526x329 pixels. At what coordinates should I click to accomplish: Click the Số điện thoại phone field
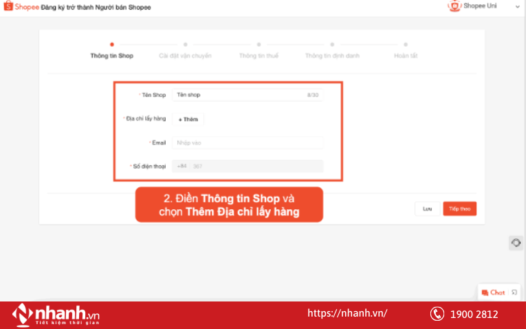(x=248, y=166)
